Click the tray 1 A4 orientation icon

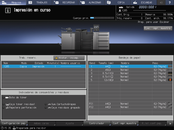109,66
